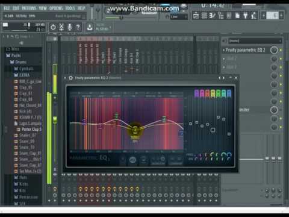
Task: Open the HELP menu
Action: pyautogui.click(x=81, y=8)
